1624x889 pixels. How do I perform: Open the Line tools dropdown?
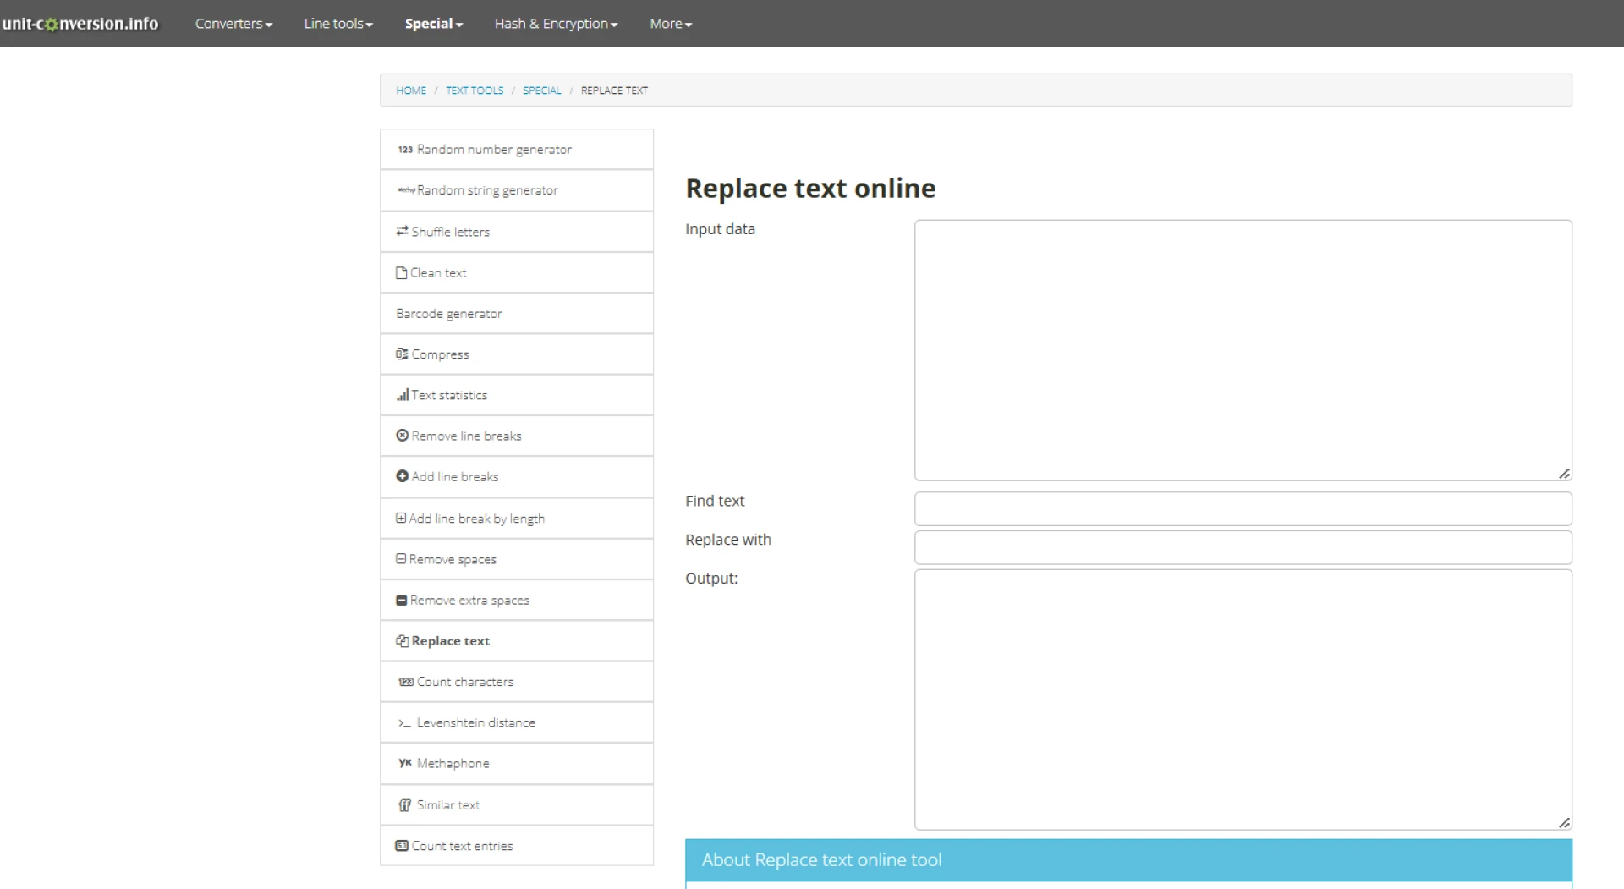[x=337, y=23]
